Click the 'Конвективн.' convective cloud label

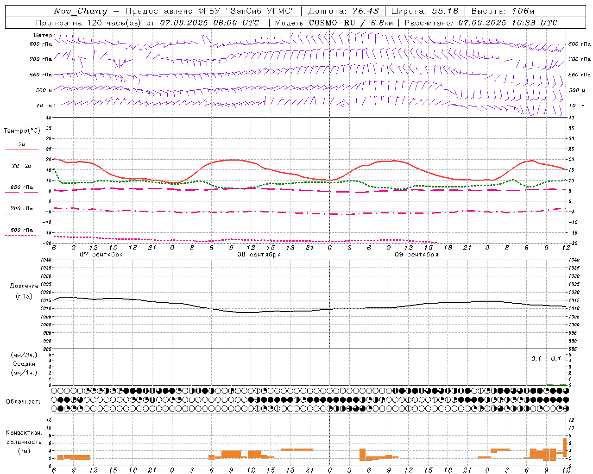[24, 433]
